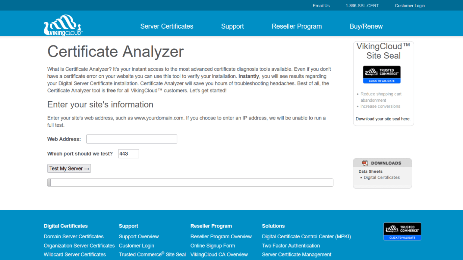Click the Trusted Commerce seal in sidebar
The height and width of the screenshot is (260, 463).
[x=382, y=74]
